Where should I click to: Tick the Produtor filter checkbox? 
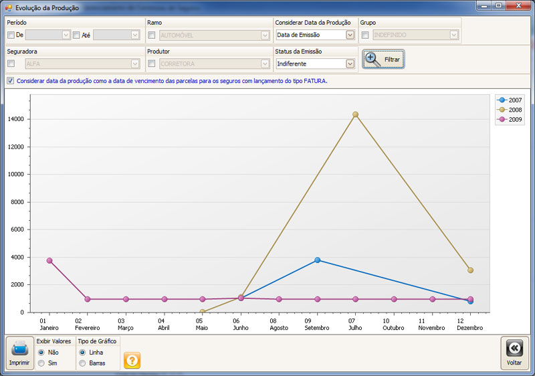[x=152, y=64]
